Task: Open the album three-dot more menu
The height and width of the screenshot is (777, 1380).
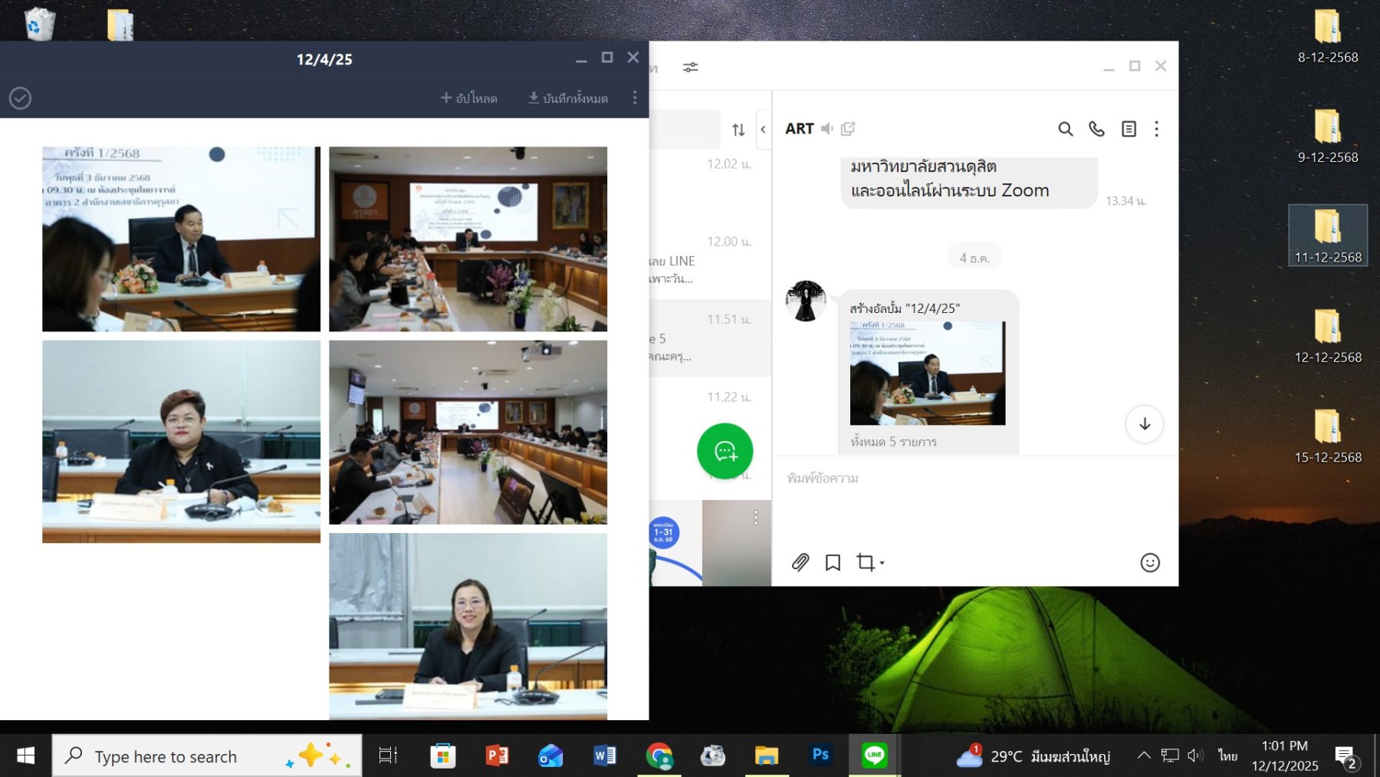Action: click(634, 98)
